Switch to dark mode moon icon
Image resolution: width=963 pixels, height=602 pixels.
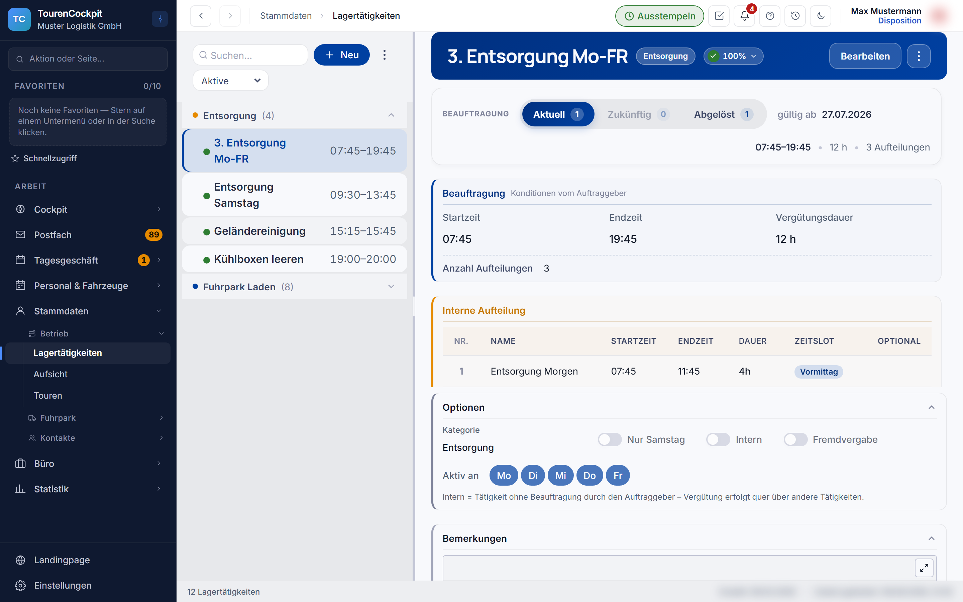point(821,16)
